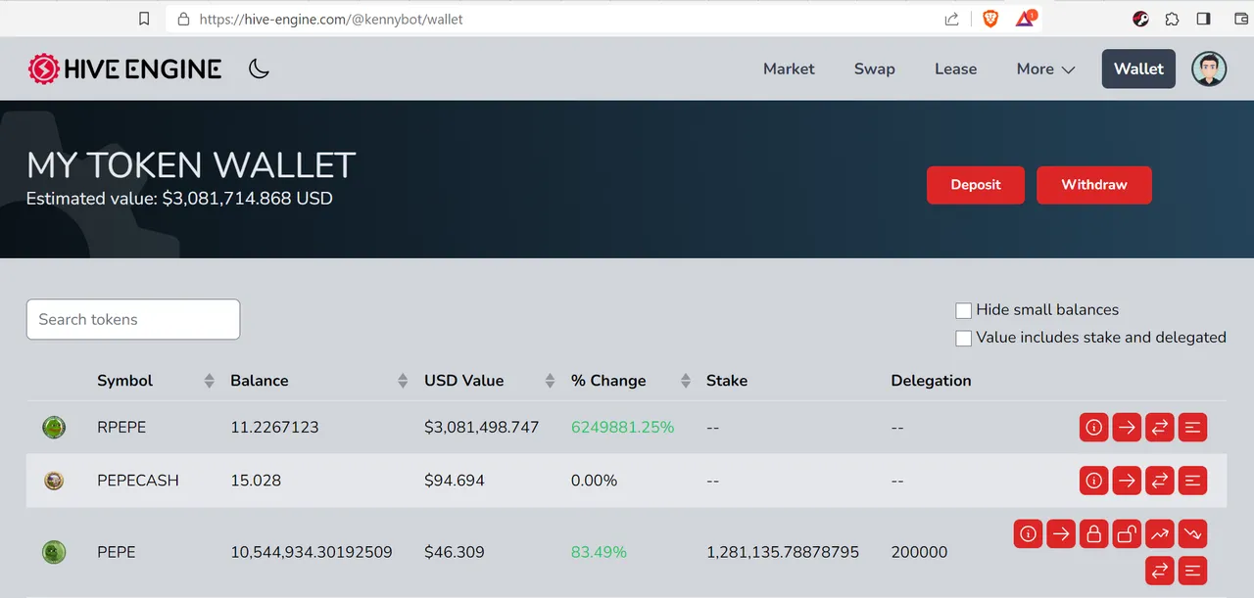The width and height of the screenshot is (1254, 598).
Task: Click the send arrow icon in the PEPE row
Action: pyautogui.click(x=1061, y=533)
